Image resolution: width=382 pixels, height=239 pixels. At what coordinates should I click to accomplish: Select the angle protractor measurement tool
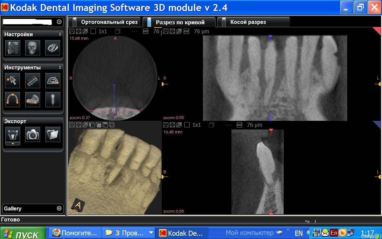[53, 81]
